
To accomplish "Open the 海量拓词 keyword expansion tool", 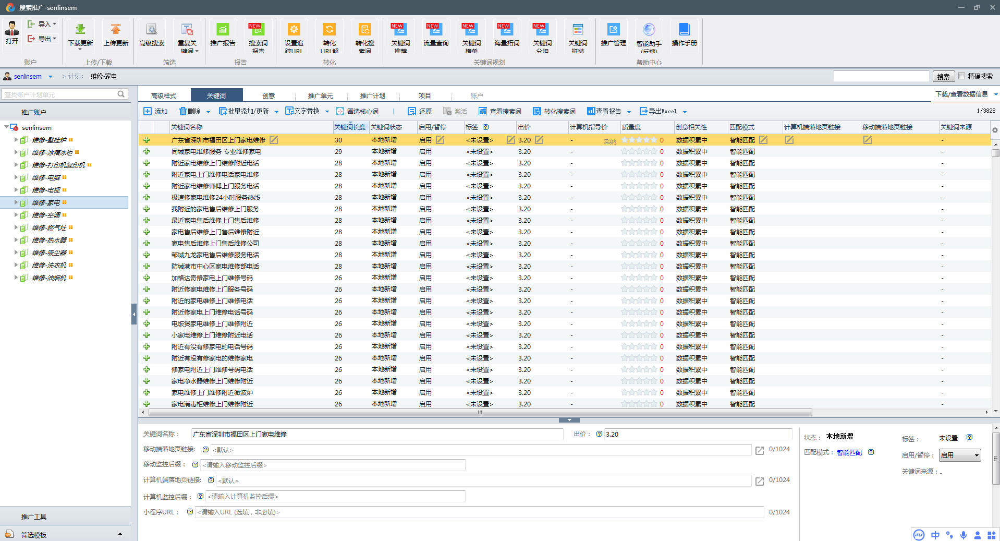I will [506, 30].
